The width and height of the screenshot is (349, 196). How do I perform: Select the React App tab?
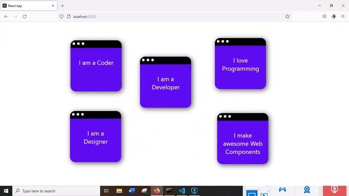pos(28,6)
